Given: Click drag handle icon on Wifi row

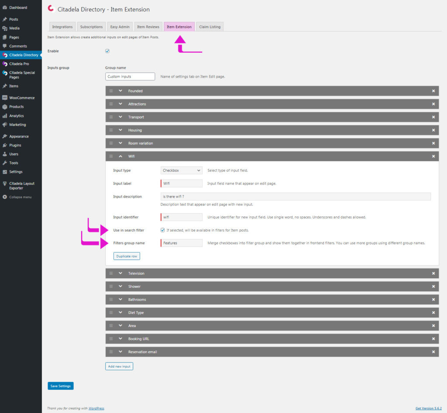Looking at the screenshot, I should [x=111, y=157].
